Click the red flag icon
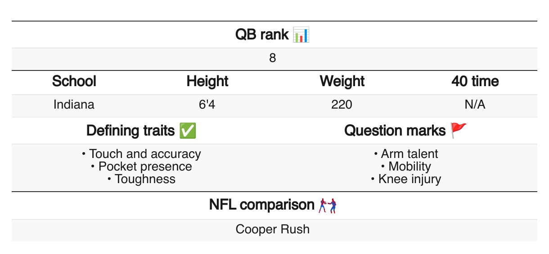This screenshot has height=254, width=549. (459, 131)
